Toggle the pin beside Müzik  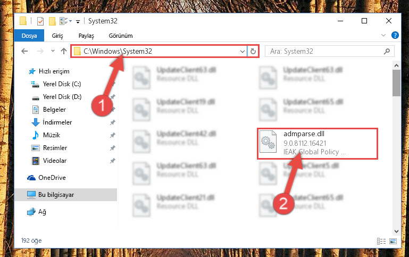112,135
